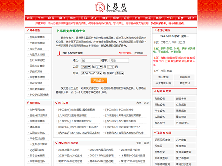
Task: Open 每日财运算命 sidebar link
Action: 37,89
